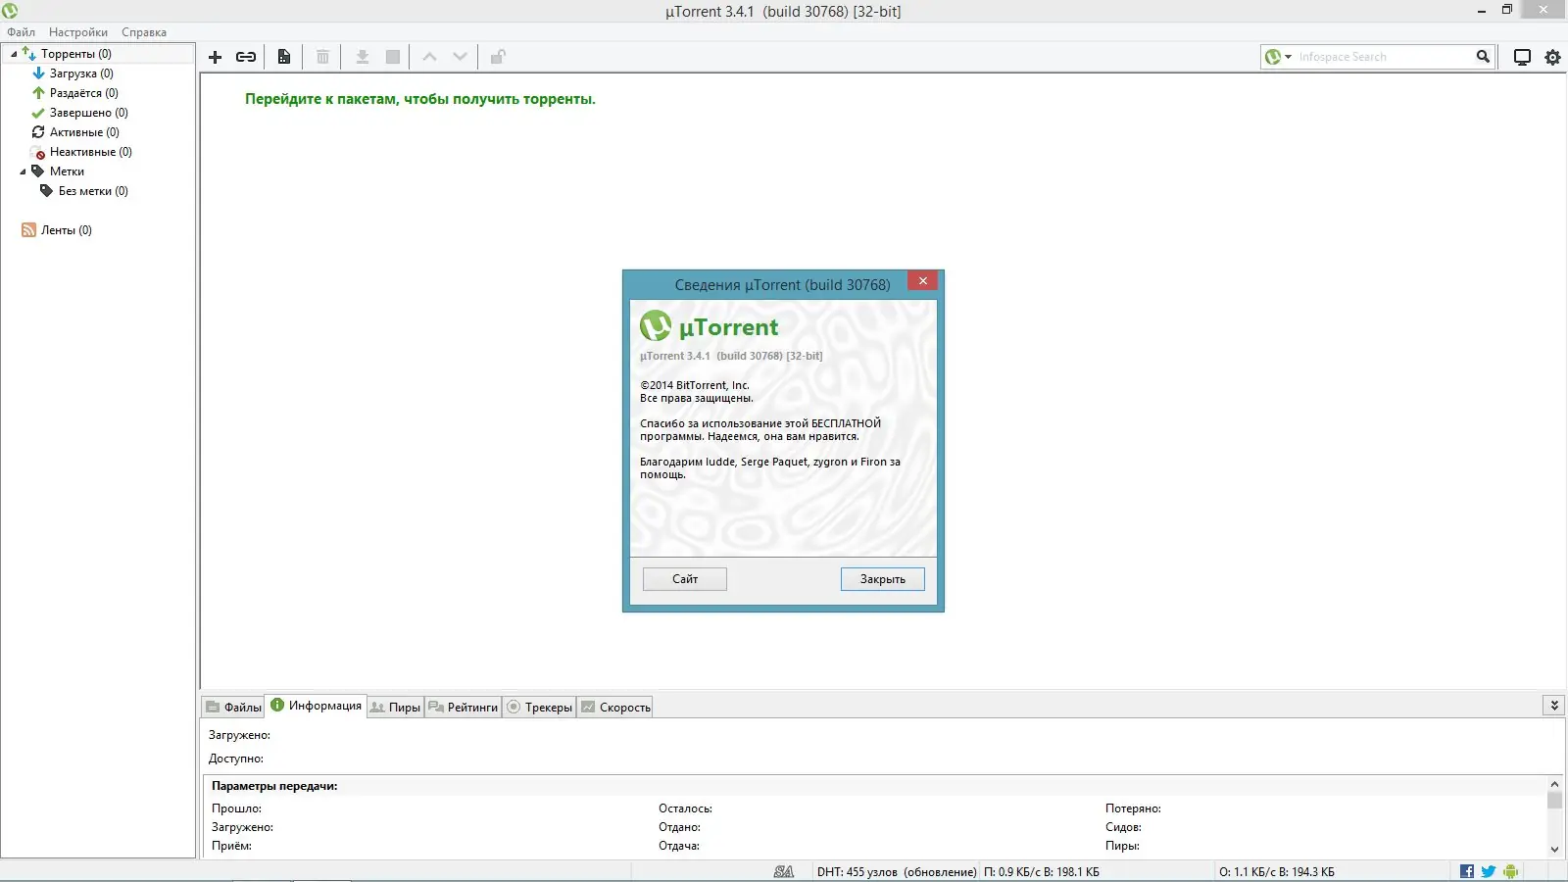Viewport: 1568px width, 882px height.
Task: Click the Stop torrent square icon
Action: 393,57
